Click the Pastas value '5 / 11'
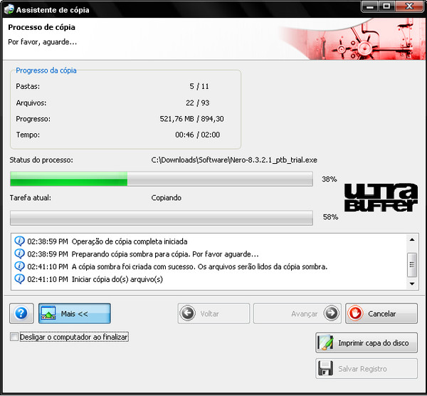 pyautogui.click(x=199, y=86)
